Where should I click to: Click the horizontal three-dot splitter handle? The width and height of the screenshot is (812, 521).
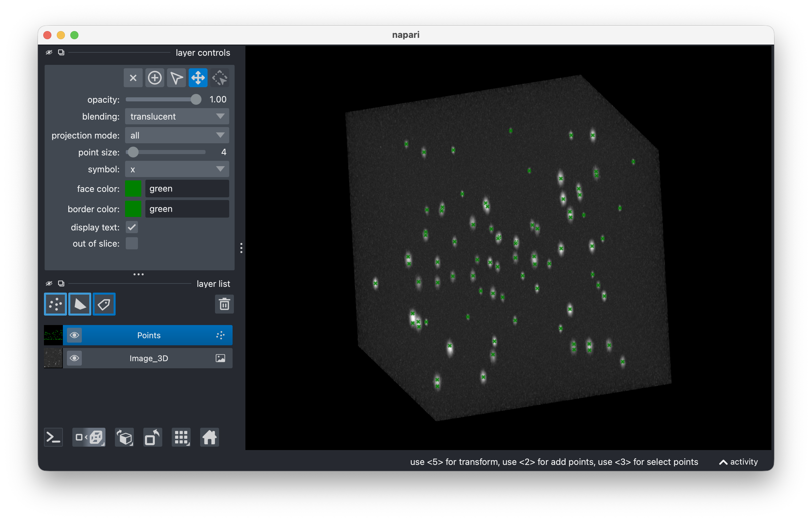click(x=139, y=274)
